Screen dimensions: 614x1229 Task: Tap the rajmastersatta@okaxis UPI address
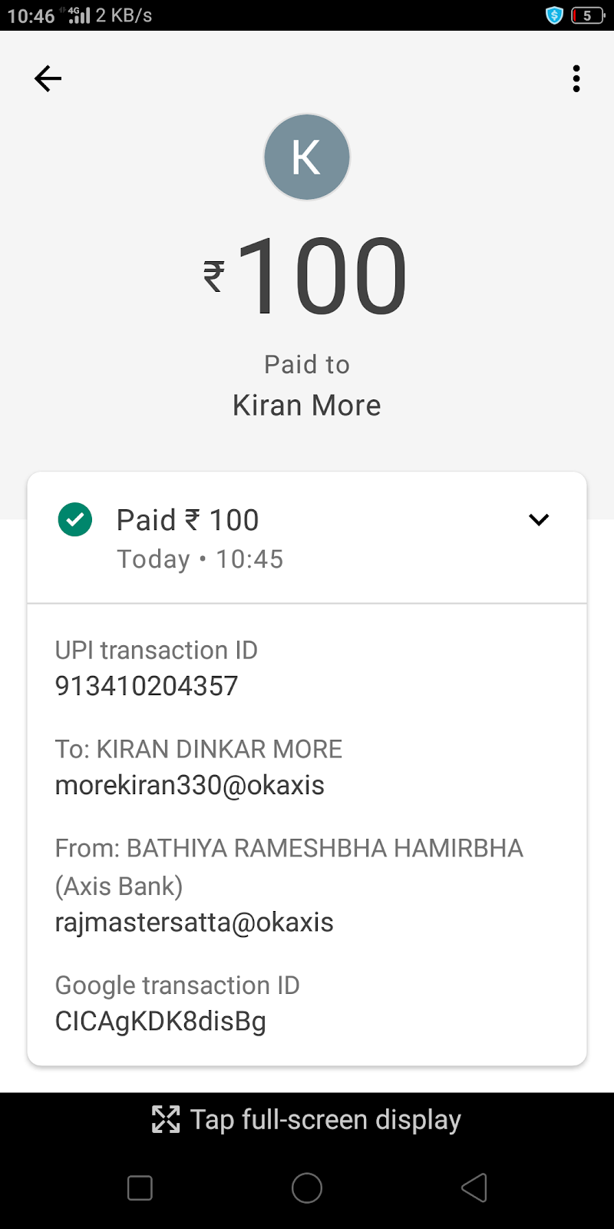pos(194,922)
